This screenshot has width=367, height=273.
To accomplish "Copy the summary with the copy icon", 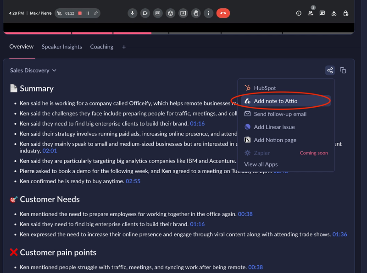I will [x=343, y=71].
